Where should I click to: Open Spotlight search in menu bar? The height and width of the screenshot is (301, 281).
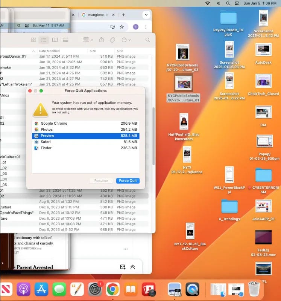tap(228, 3)
